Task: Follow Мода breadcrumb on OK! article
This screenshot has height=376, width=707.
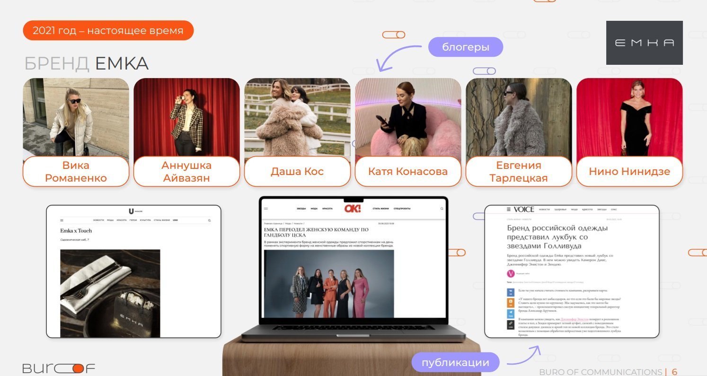Action: point(288,223)
